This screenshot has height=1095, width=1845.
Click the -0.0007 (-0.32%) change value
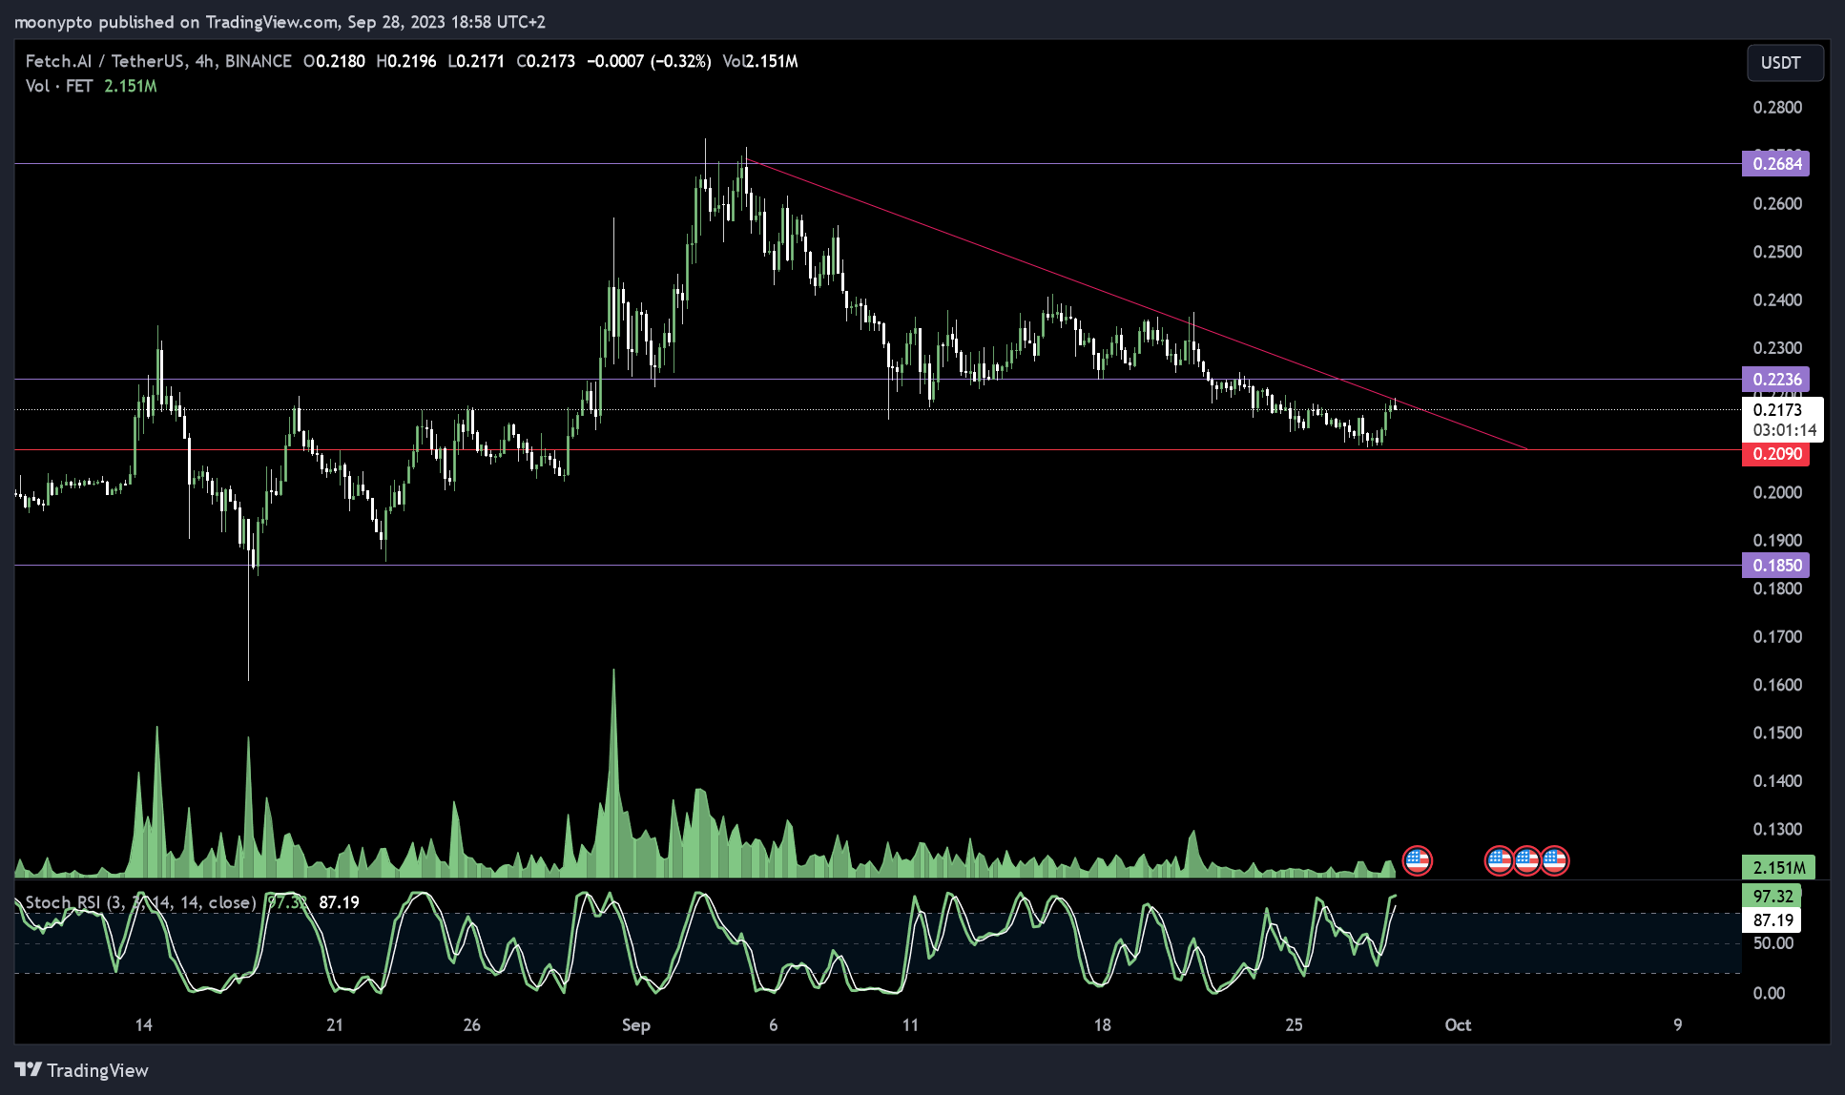click(x=649, y=61)
